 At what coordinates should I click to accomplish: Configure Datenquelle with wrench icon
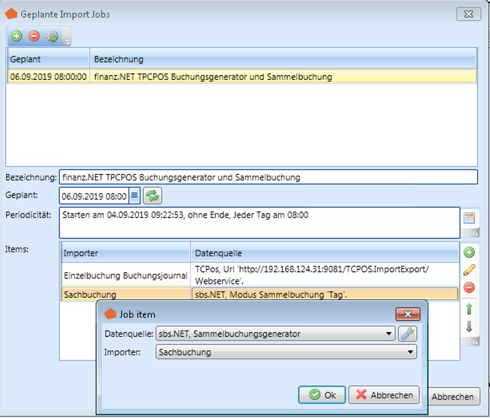pyautogui.click(x=408, y=334)
